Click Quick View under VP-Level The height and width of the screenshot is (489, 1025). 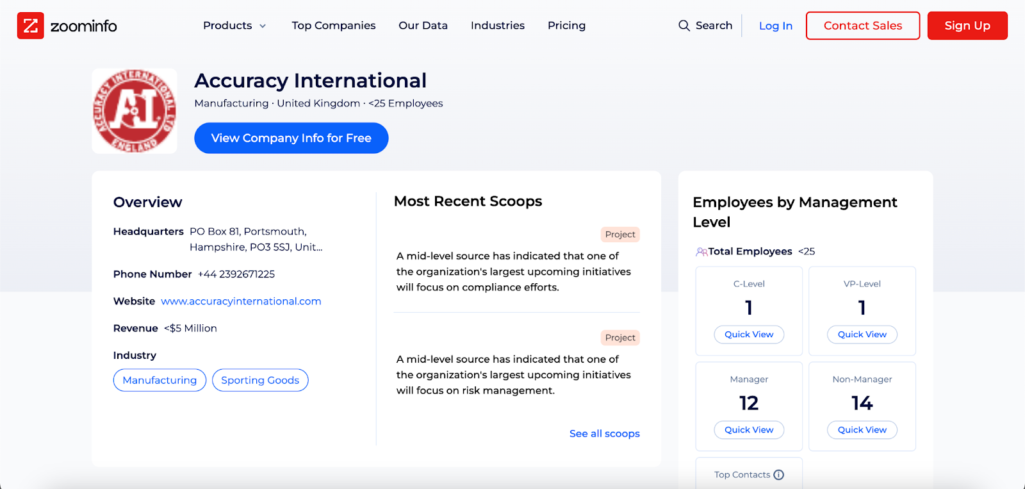[x=862, y=335]
